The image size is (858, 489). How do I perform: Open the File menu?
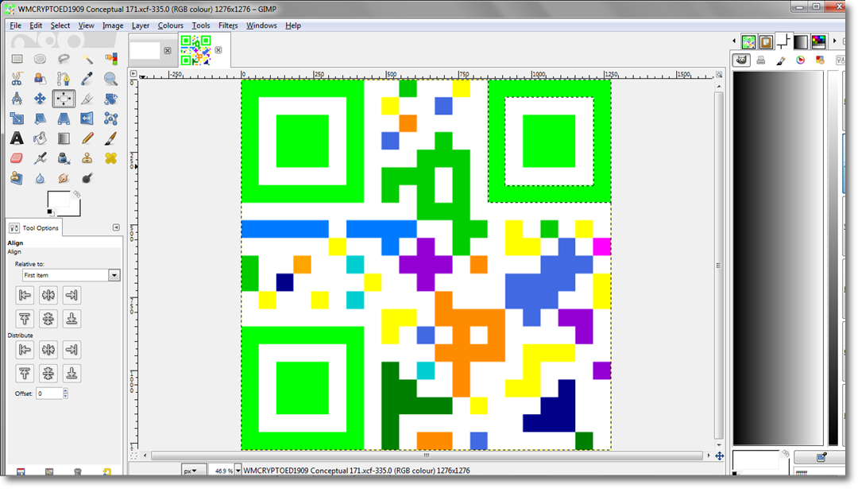(15, 25)
